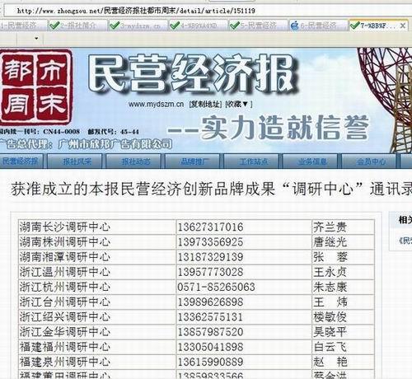
Task: Click the 都市周末 red seal logo
Action: coord(35,87)
